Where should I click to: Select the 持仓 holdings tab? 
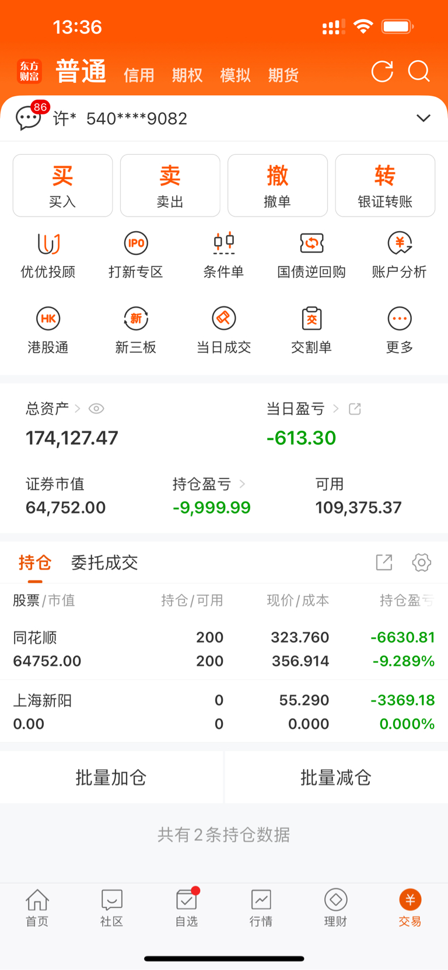35,563
